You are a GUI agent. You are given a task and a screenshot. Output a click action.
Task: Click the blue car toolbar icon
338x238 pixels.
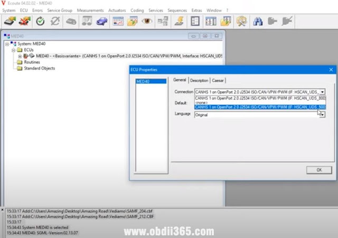(102, 21)
